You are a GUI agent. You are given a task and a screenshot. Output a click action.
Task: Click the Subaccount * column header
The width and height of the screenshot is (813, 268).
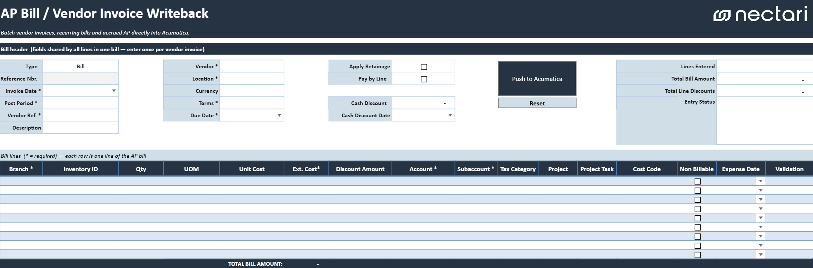(476, 169)
